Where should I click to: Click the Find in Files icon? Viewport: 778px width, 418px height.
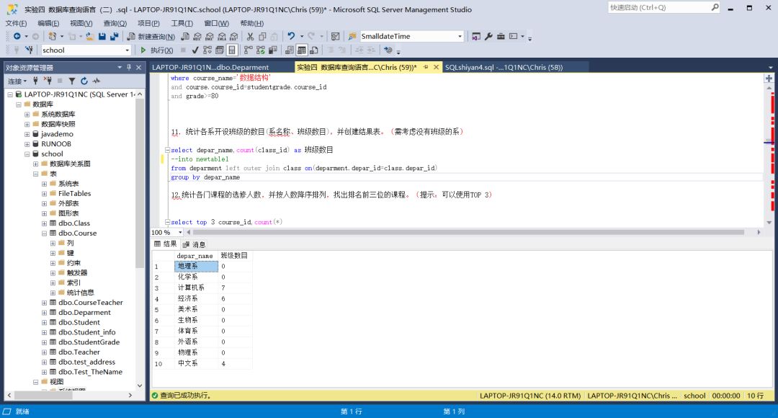click(352, 36)
